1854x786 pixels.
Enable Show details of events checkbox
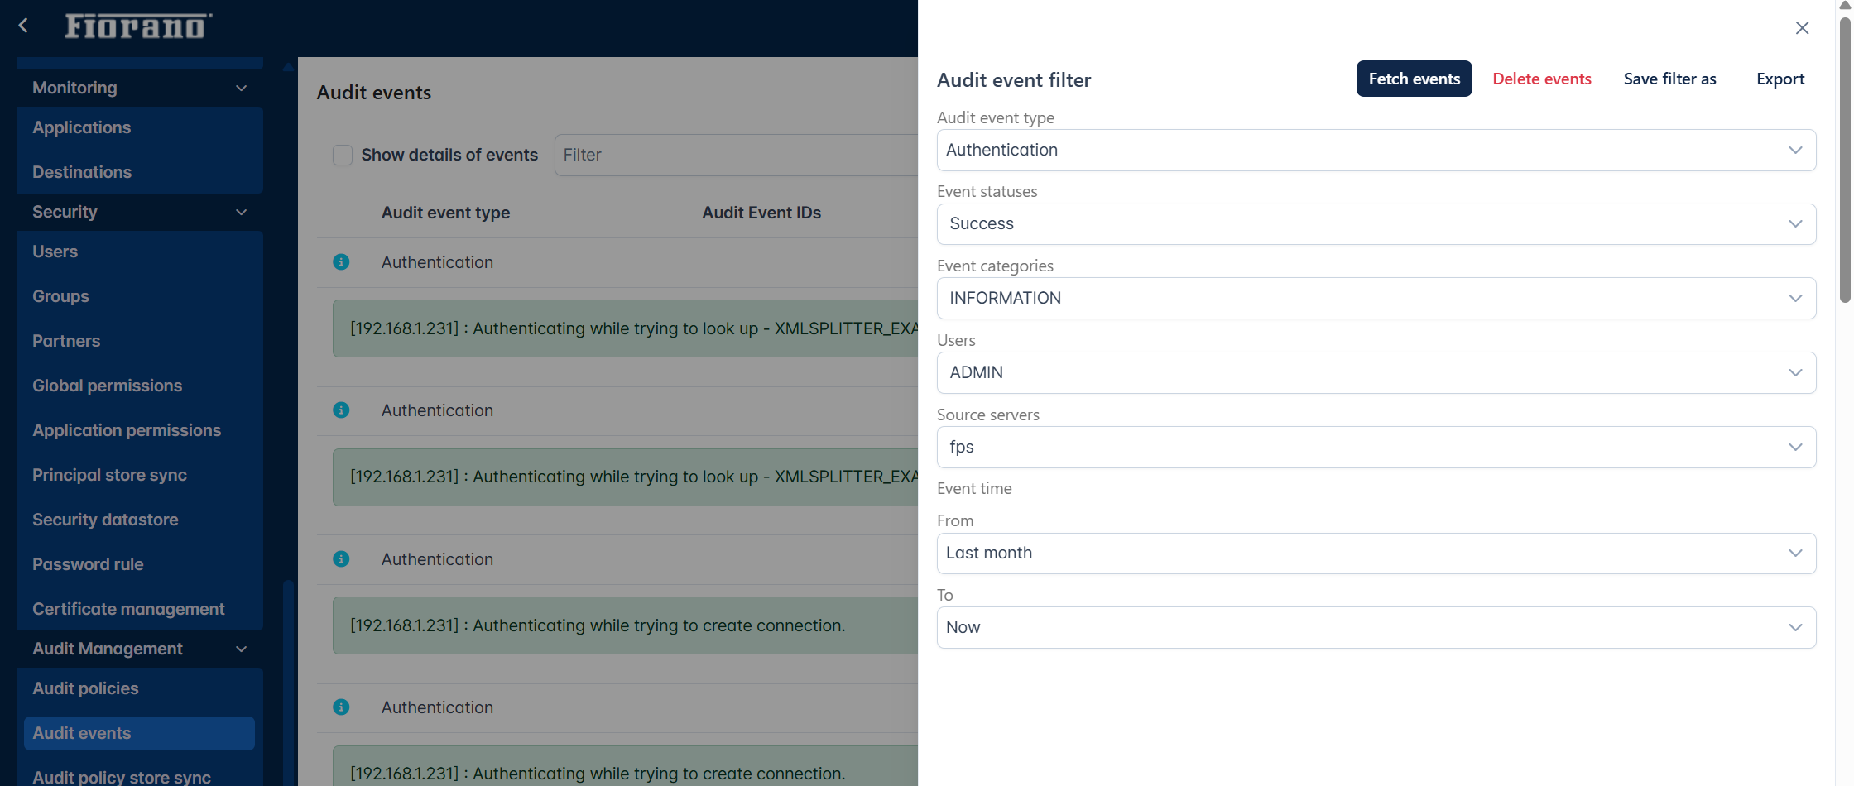(x=343, y=155)
